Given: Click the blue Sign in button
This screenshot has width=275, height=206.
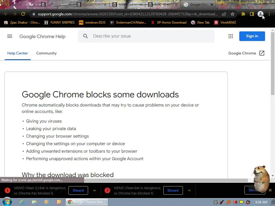Looking at the screenshot, I should click(252, 36).
